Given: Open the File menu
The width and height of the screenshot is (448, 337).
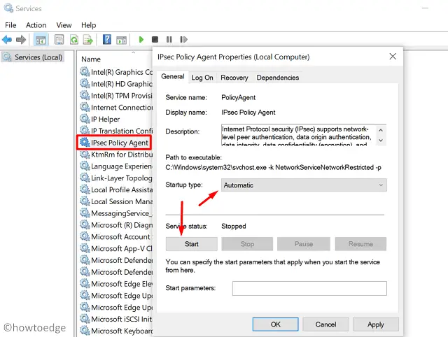Looking at the screenshot, I should (10, 25).
